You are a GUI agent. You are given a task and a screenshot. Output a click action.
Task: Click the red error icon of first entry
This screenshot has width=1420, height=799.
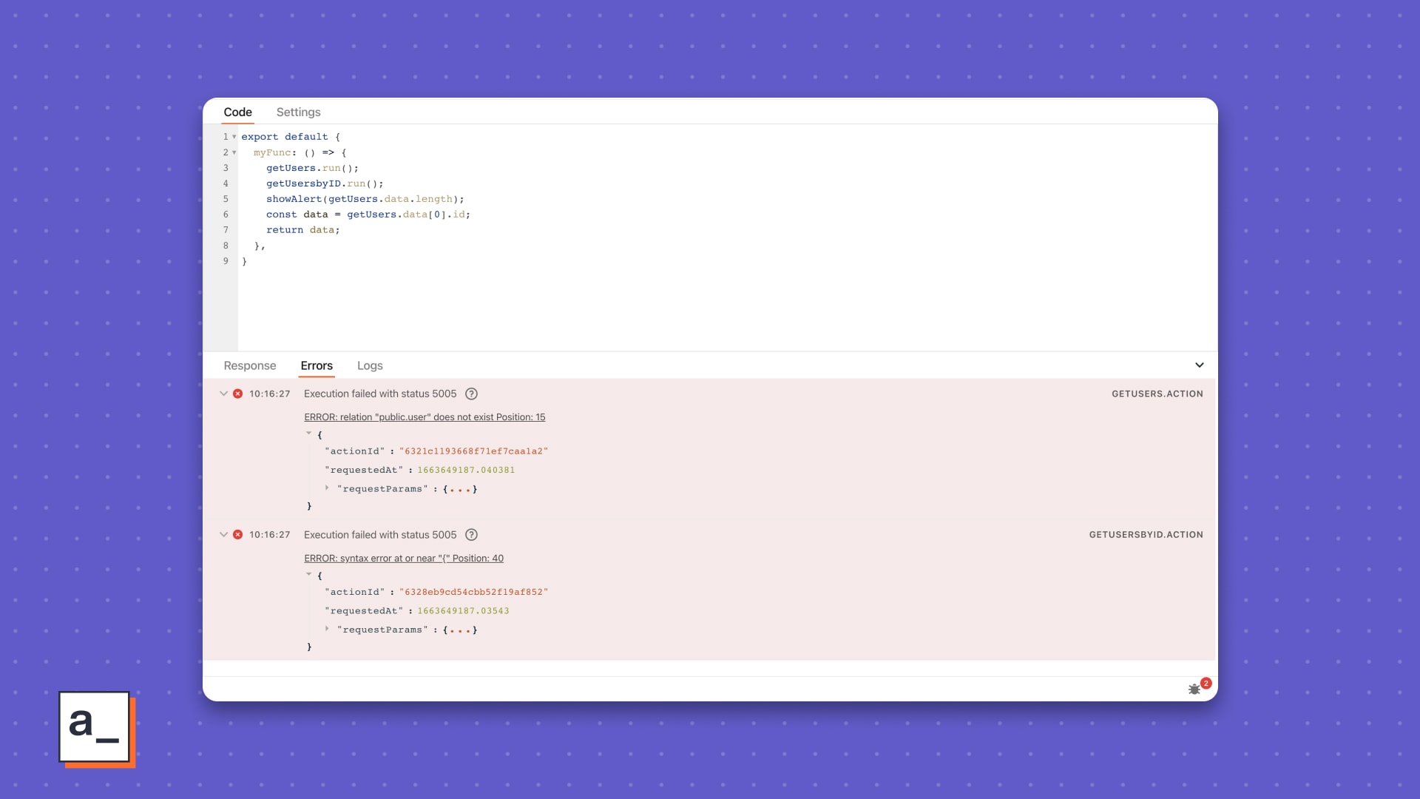[x=237, y=394]
